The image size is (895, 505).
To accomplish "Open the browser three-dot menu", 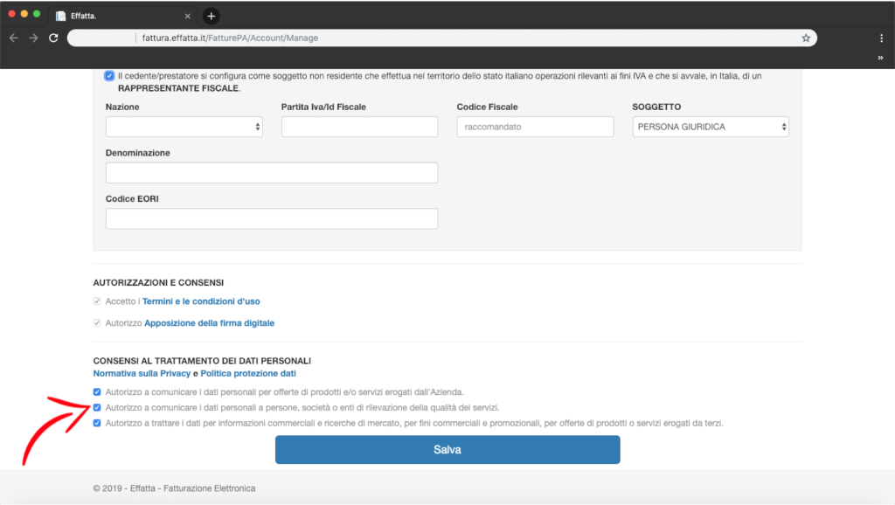I will coord(881,38).
